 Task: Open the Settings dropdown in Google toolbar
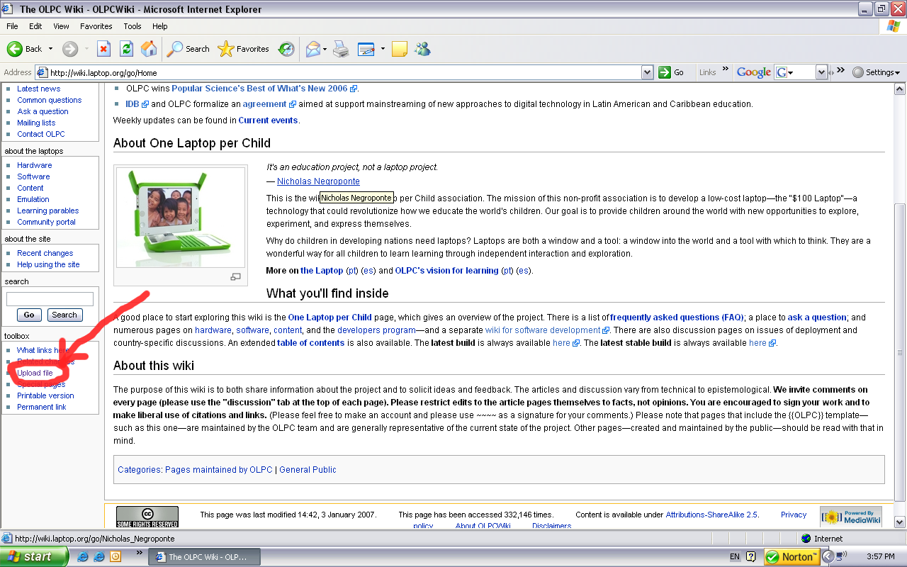coord(877,72)
